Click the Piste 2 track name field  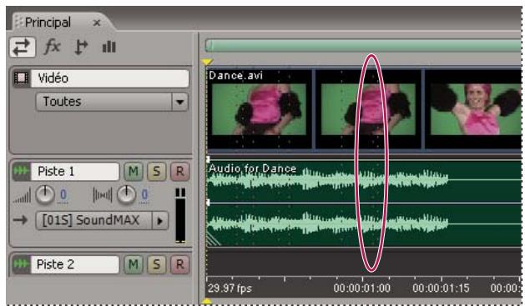[75, 264]
